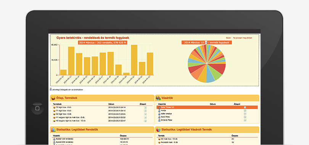Click the Vásárlók people icon
The width and height of the screenshot is (309, 145).
click(x=158, y=98)
